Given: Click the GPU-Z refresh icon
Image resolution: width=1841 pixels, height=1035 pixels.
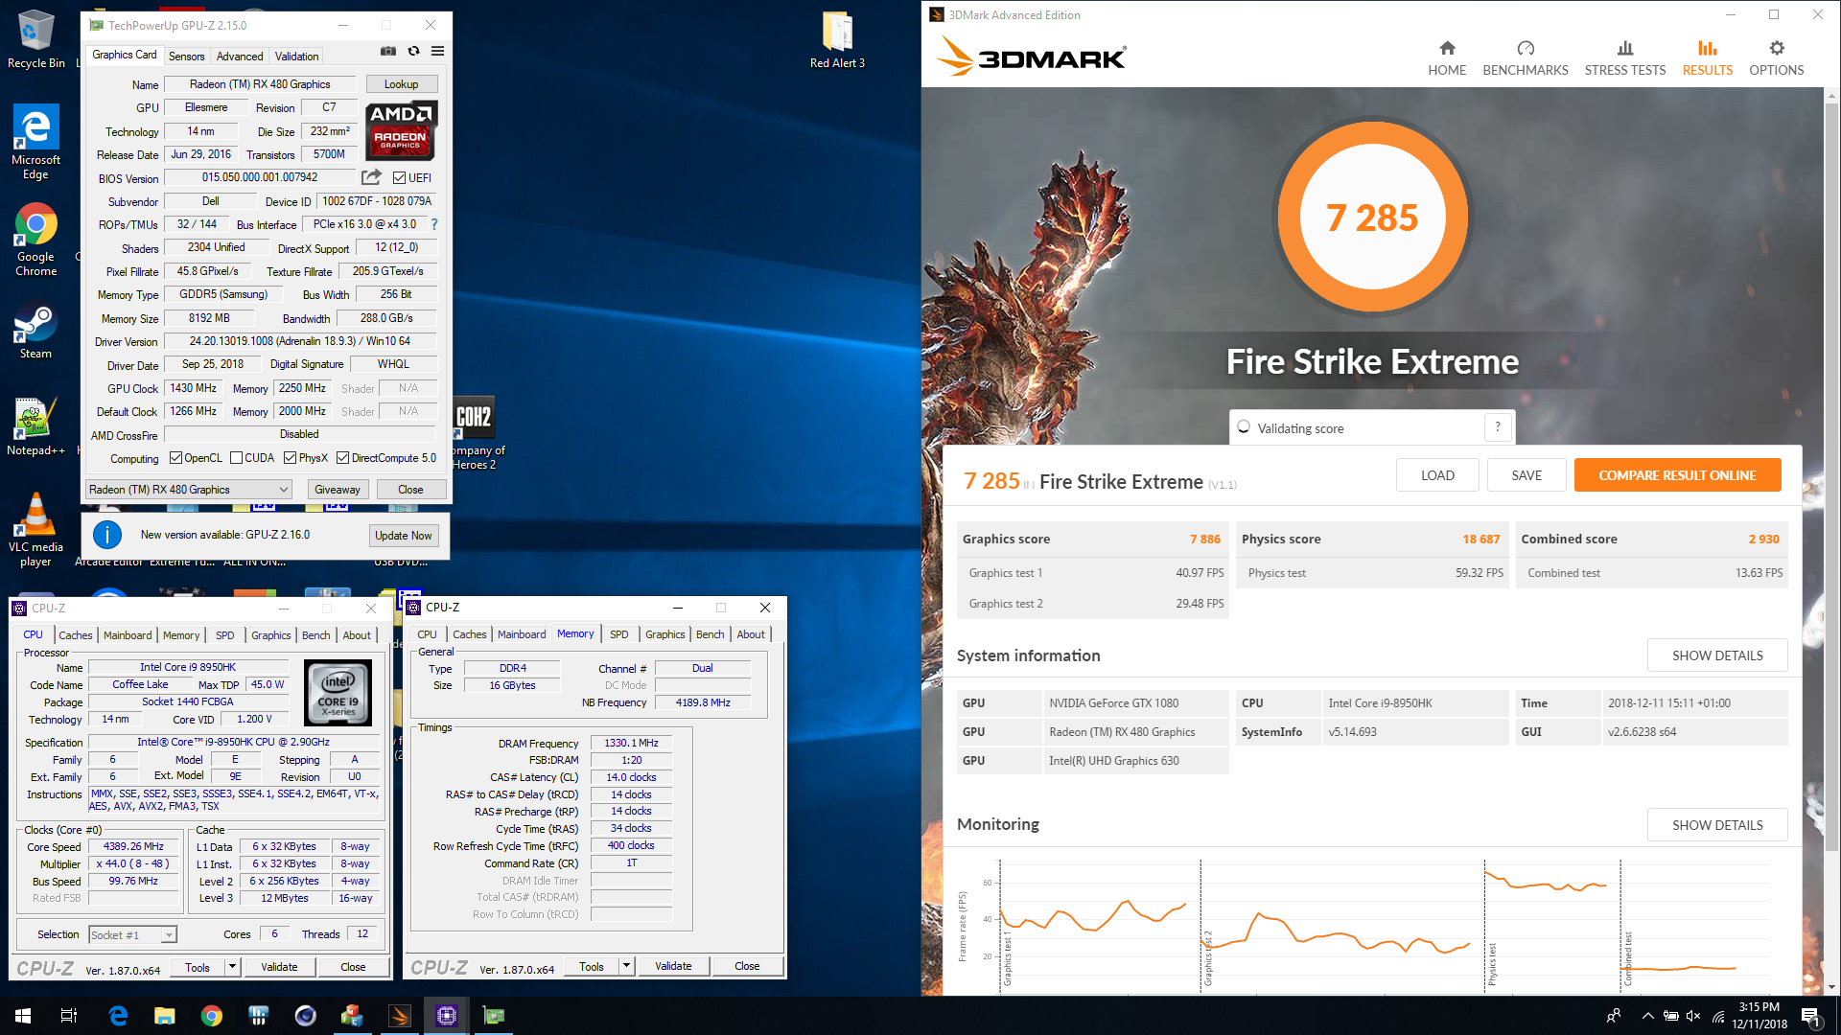Looking at the screenshot, I should pyautogui.click(x=413, y=51).
